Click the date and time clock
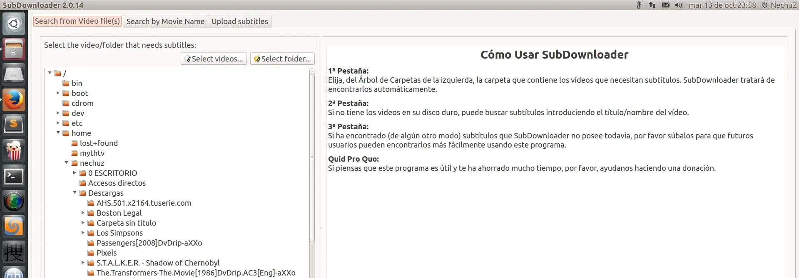The image size is (799, 278). click(722, 5)
